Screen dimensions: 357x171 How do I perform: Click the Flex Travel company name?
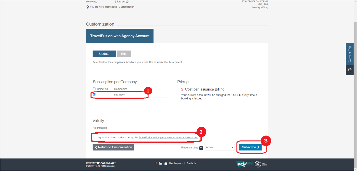tap(120, 95)
